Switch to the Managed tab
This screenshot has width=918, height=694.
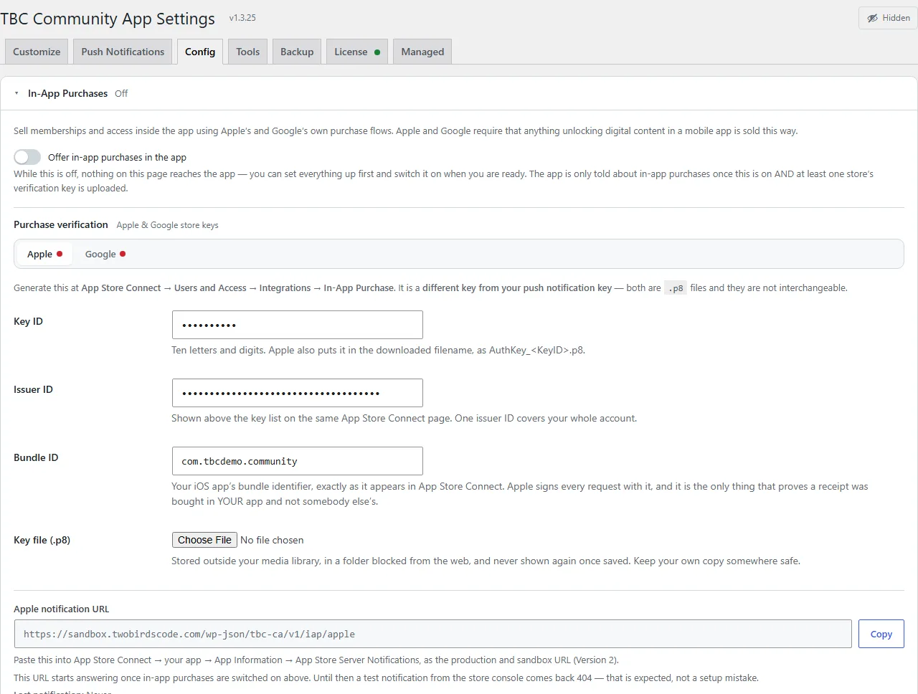[x=422, y=52]
